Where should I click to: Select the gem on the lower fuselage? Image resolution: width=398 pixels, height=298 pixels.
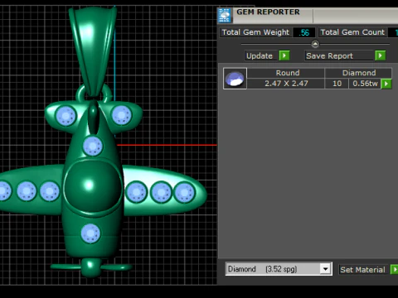[x=90, y=233]
